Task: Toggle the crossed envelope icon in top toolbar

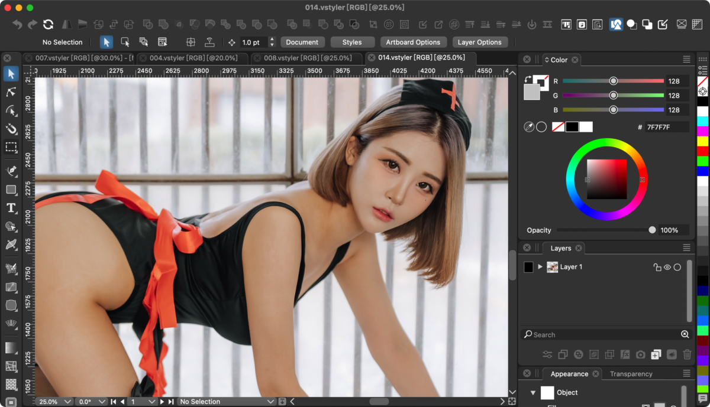Action: (682, 24)
